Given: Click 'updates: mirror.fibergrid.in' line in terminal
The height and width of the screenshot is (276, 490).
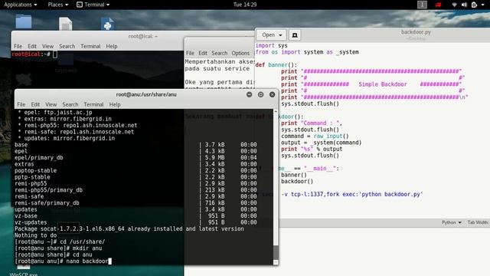Looking at the screenshot, I should 67,138.
